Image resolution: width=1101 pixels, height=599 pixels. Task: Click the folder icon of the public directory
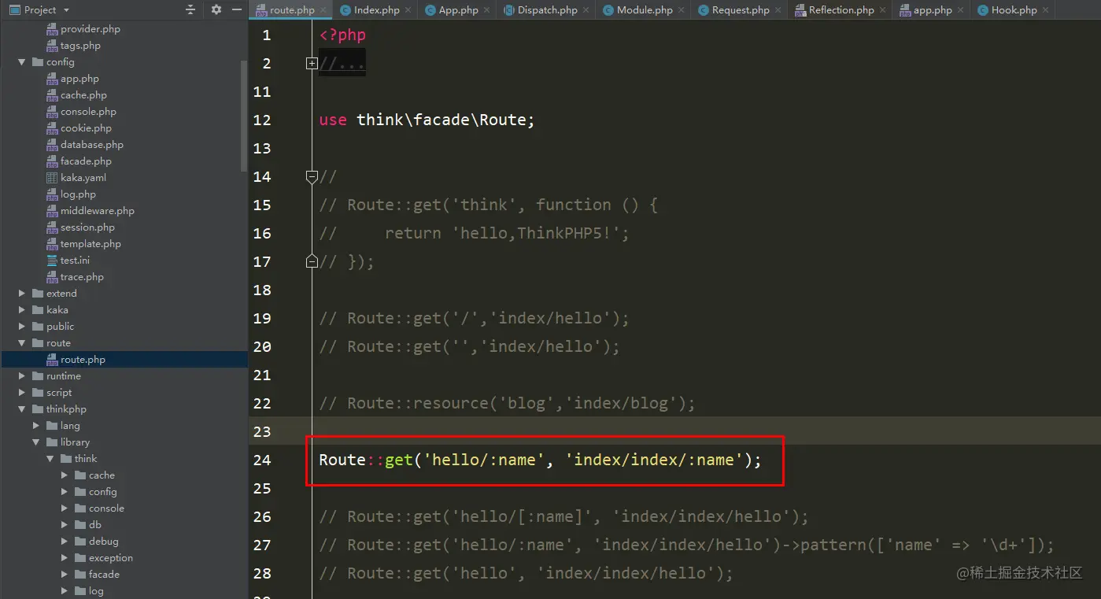click(x=38, y=327)
